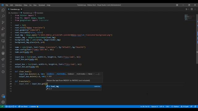Open the Extensions view
This screenshot has height=111, width=198.
tap(3, 35)
